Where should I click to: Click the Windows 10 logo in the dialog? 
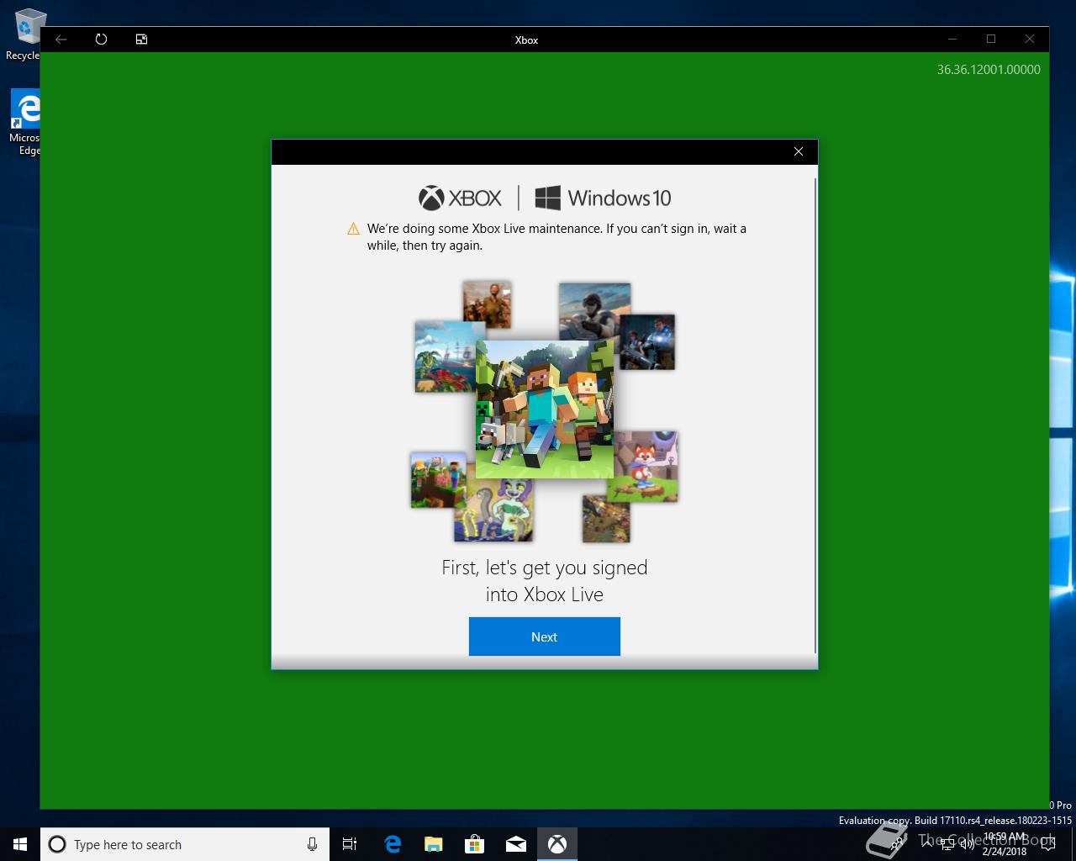[603, 198]
